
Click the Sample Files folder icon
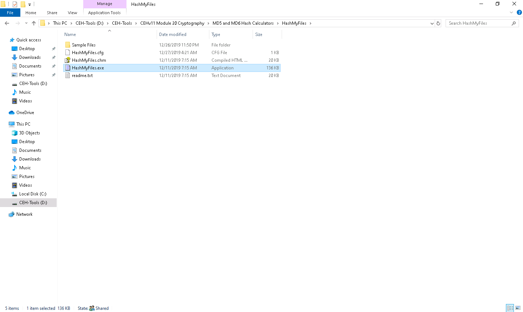(x=68, y=45)
